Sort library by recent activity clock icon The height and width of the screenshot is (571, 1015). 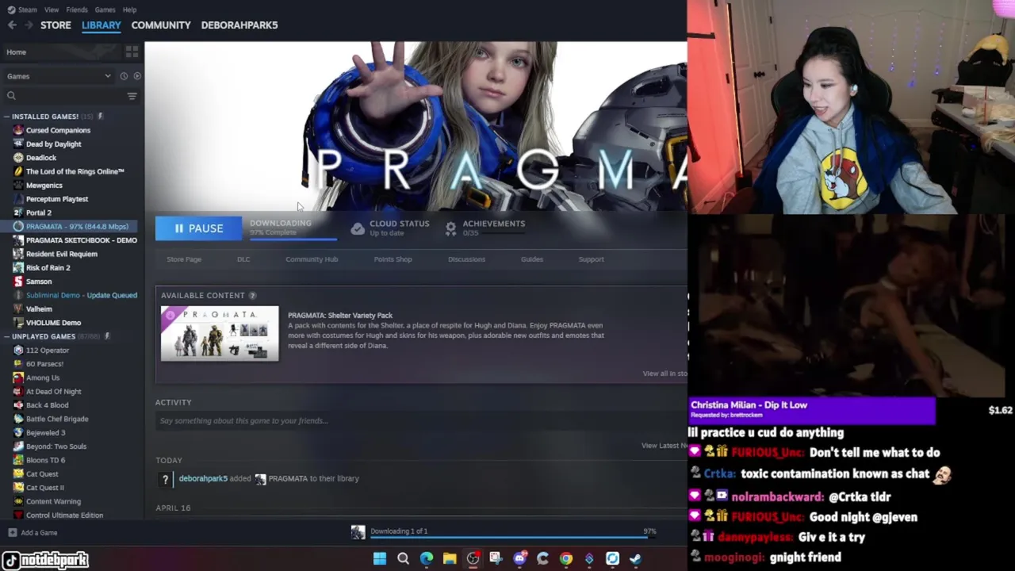click(124, 76)
